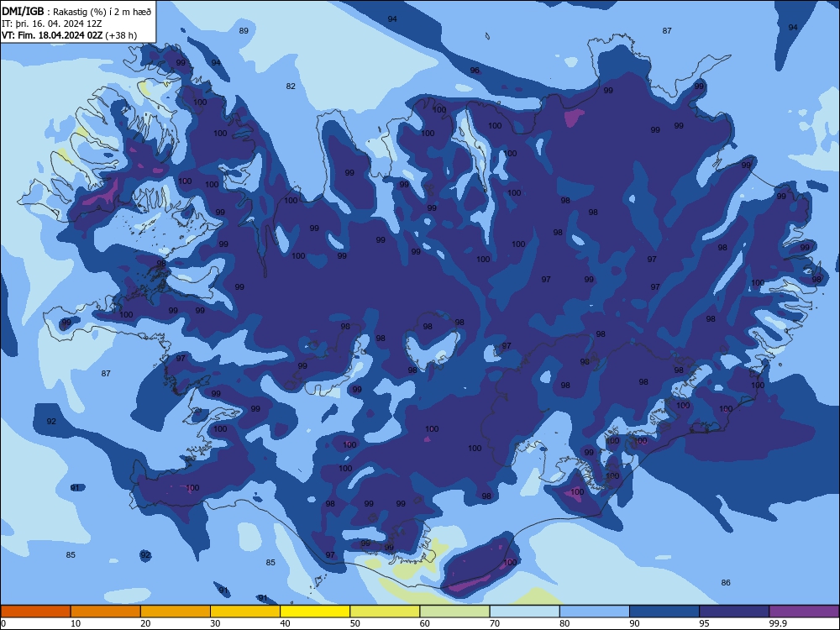Click the '60' label on the legend scale
The height and width of the screenshot is (630, 840).
(x=425, y=623)
